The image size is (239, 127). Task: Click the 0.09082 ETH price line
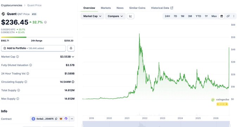coord(13,32)
